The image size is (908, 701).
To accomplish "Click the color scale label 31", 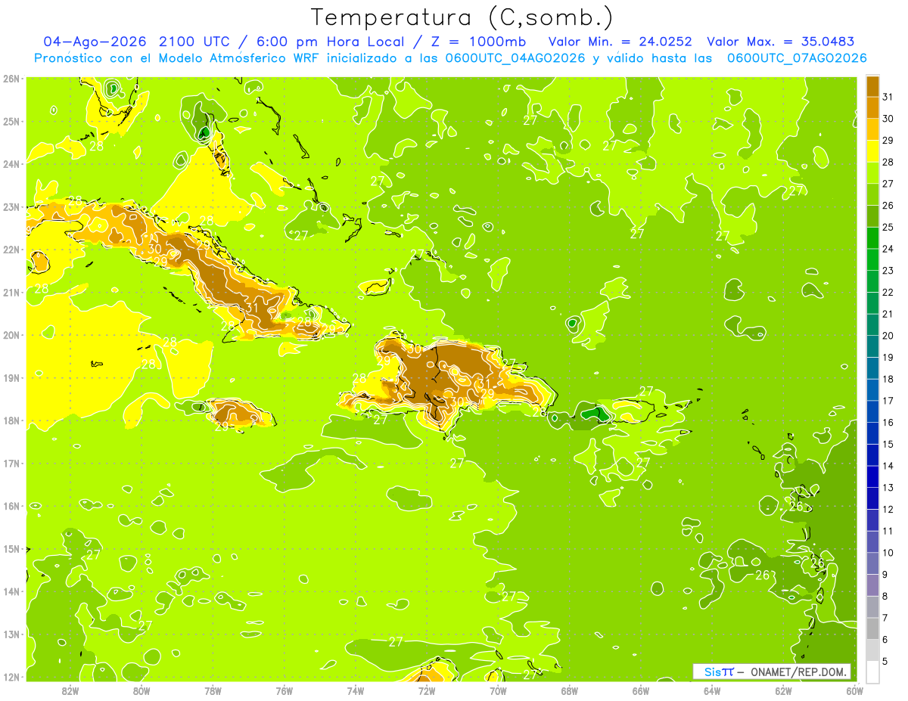I will point(888,96).
